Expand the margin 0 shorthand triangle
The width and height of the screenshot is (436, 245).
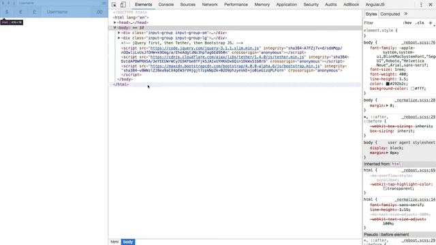(x=387, y=105)
